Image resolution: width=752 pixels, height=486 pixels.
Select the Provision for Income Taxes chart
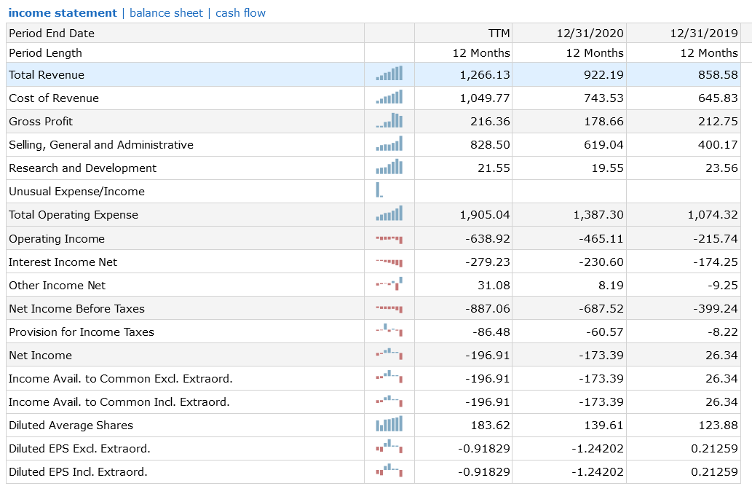(x=389, y=331)
